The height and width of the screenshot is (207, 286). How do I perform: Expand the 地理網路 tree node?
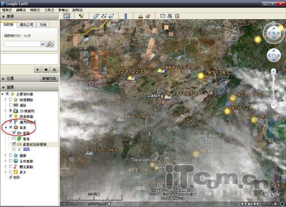click(6, 99)
